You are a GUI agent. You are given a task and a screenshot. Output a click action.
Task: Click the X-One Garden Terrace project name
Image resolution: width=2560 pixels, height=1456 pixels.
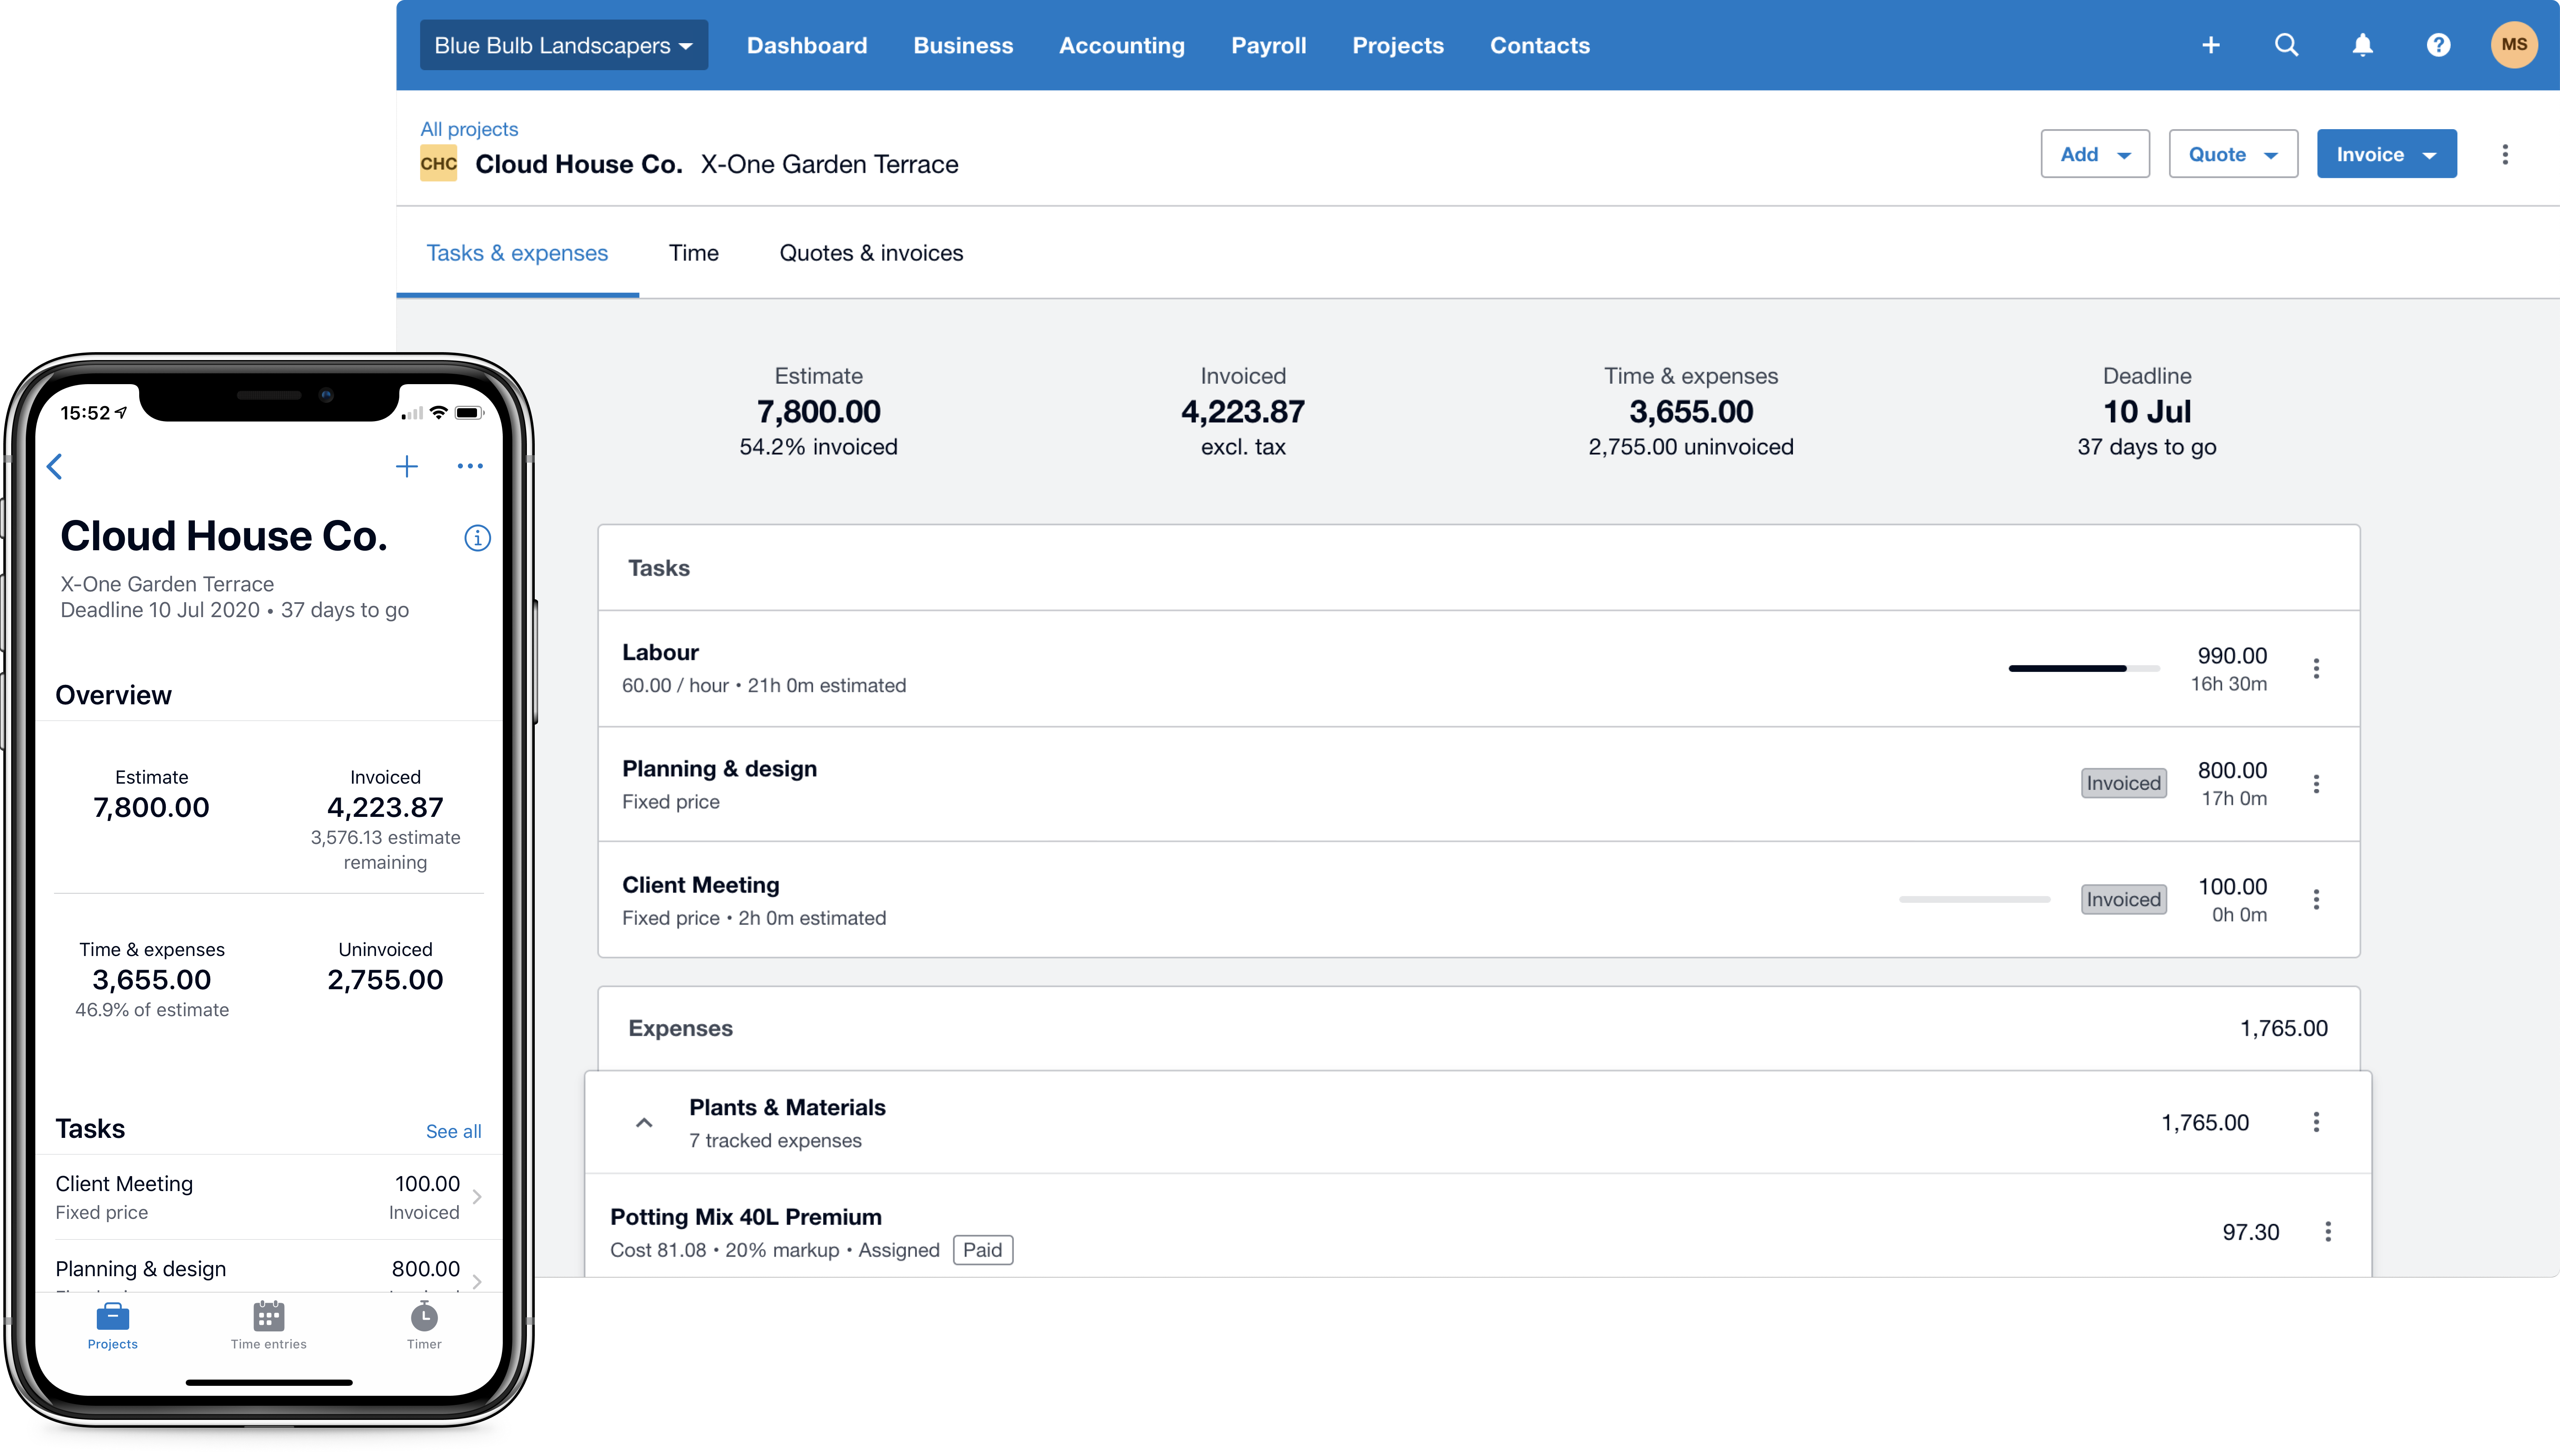pos(829,164)
